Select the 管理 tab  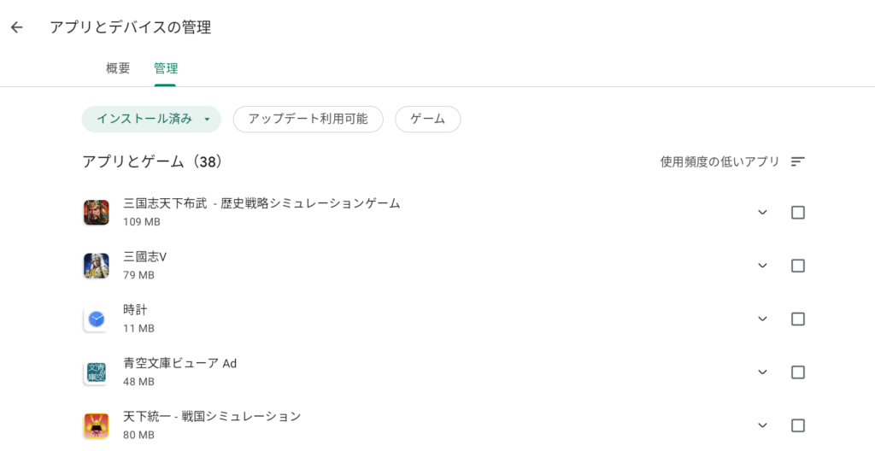(166, 68)
